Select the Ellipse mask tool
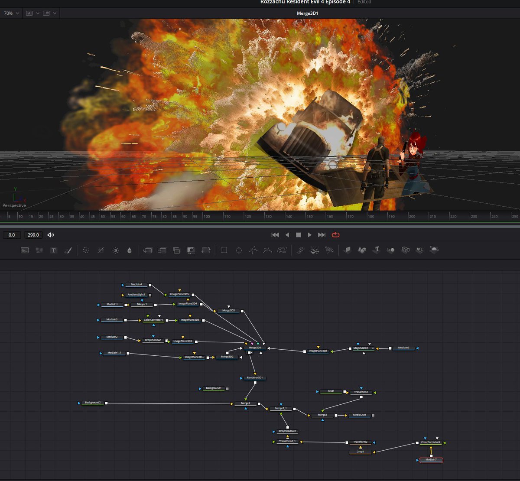The image size is (520, 481). 238,250
